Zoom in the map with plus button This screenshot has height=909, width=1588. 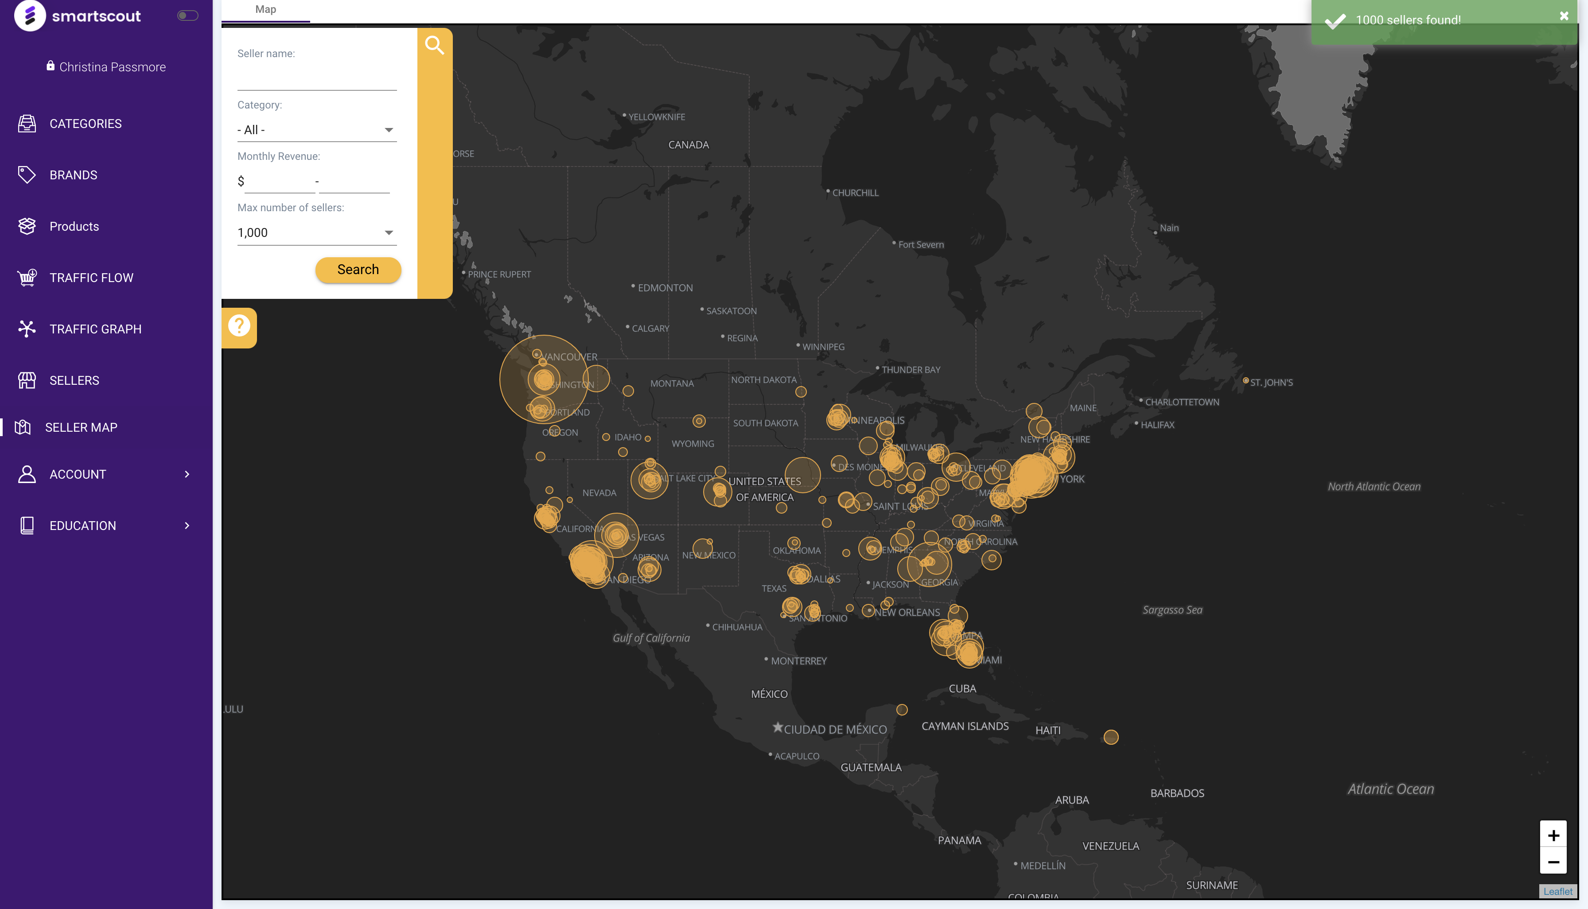click(x=1553, y=836)
